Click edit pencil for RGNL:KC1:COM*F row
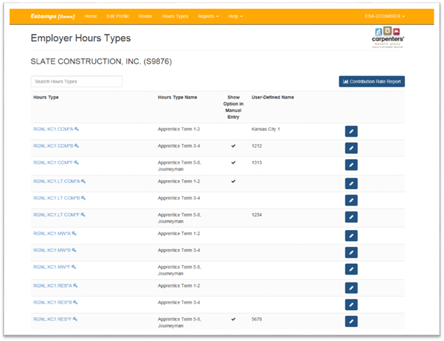The width and height of the screenshot is (444, 341). 351,166
